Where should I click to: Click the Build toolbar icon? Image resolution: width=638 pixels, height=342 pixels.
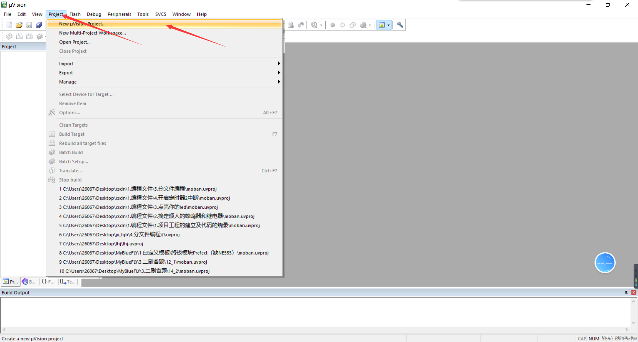tap(19, 36)
